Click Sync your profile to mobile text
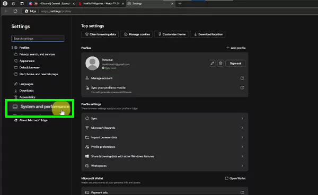The image size is (318, 195). point(108,88)
